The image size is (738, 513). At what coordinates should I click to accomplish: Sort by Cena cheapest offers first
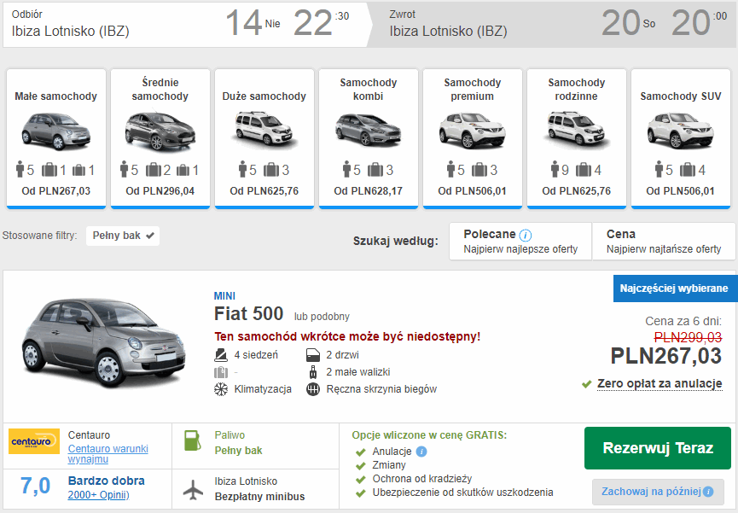click(x=663, y=242)
